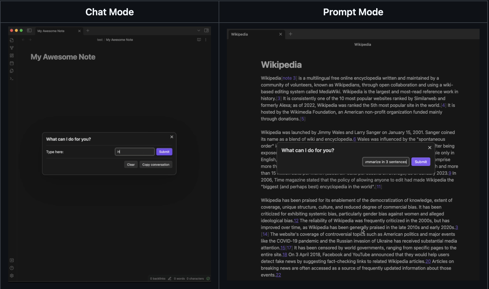Click the forward navigation arrow above the note
This screenshot has width=489, height=289.
coord(30,40)
